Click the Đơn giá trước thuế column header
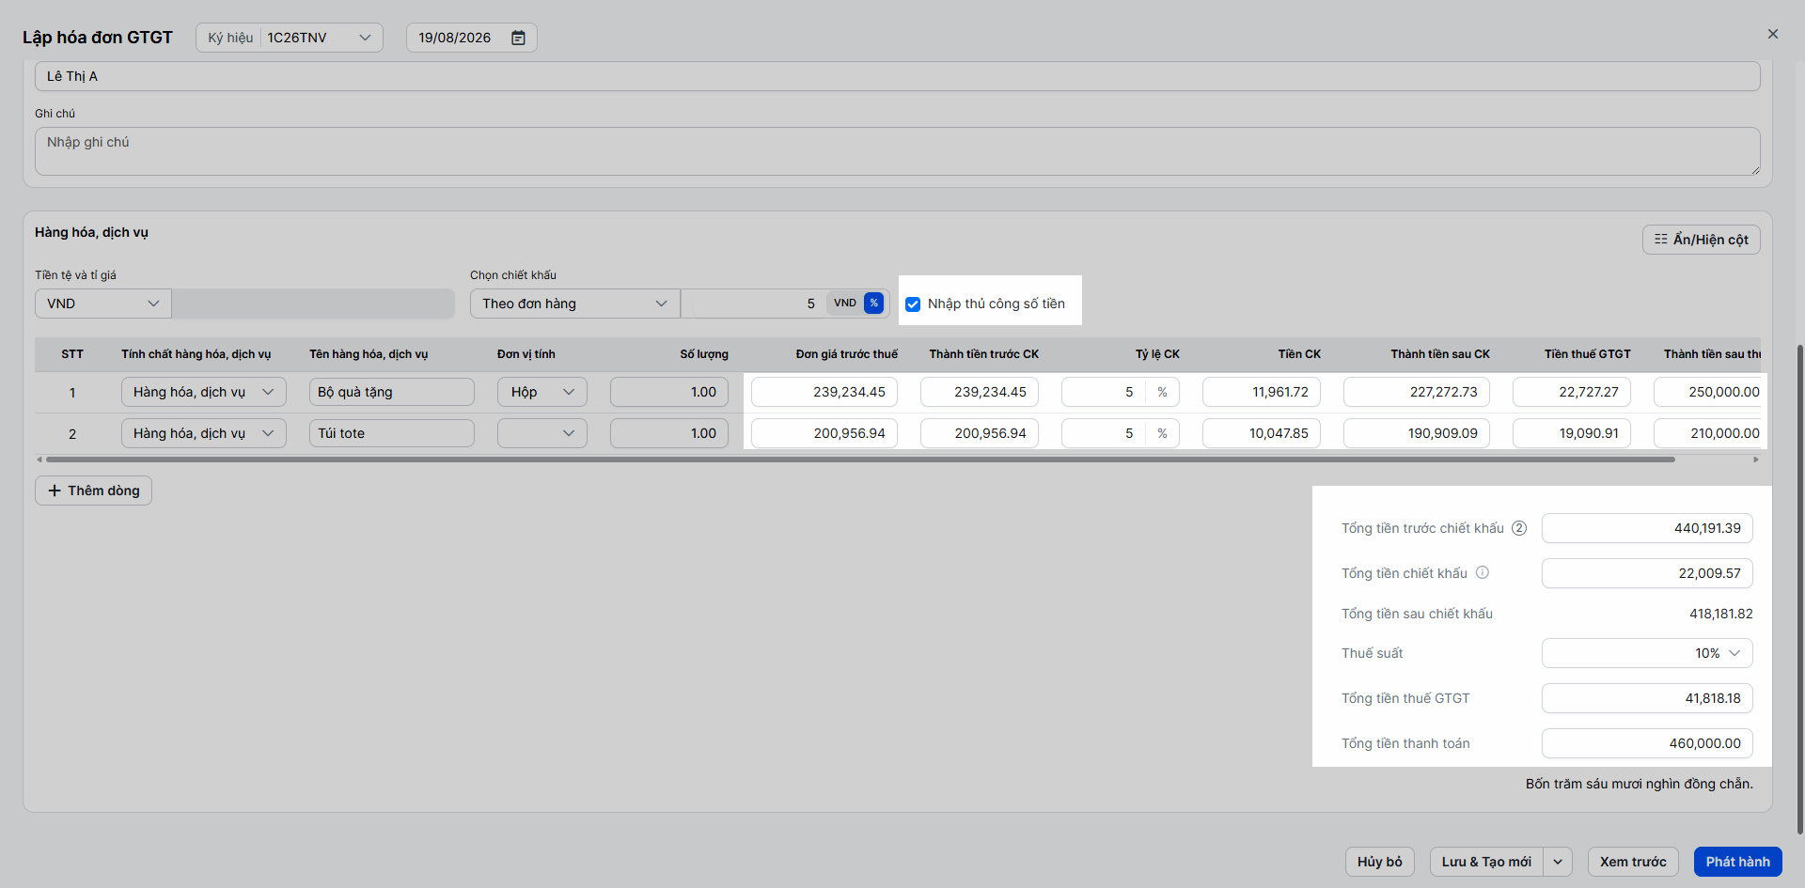Viewport: 1805px width, 888px height. coord(846,354)
